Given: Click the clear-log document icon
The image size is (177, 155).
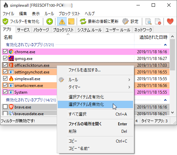Looking at the screenshot, I should 158,21.
